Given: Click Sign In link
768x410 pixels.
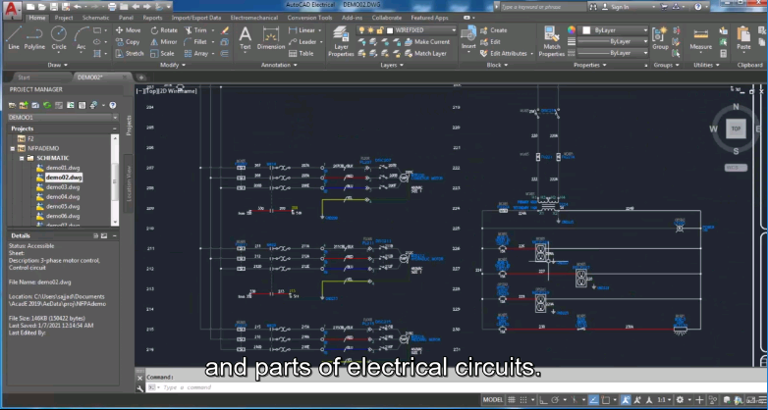Looking at the screenshot, I should pyautogui.click(x=615, y=6).
